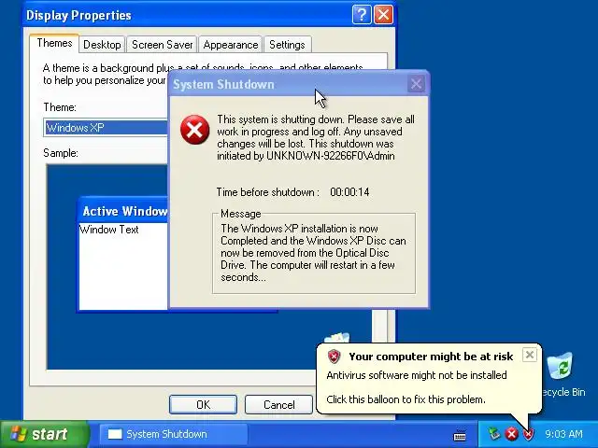Click Cancel in Display Properties
Screen dimensions: 598x448
point(278,404)
